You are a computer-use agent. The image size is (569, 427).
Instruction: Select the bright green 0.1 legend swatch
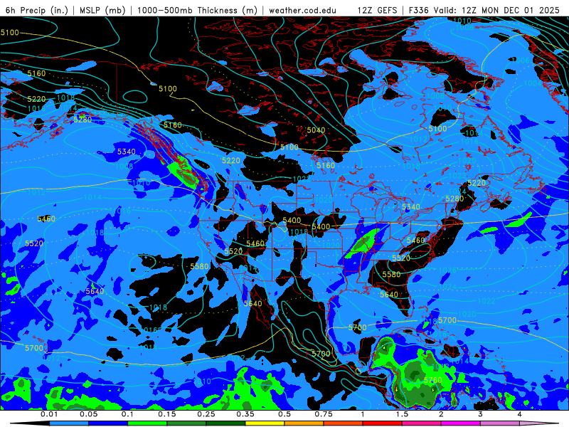[x=147, y=423]
